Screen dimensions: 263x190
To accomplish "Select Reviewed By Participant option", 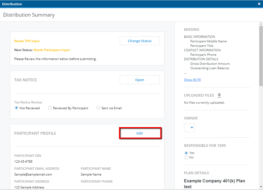I will pos(50,108).
